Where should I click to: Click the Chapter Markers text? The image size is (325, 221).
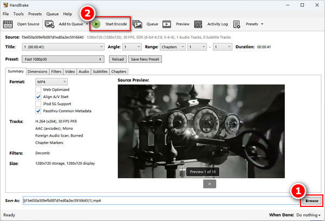[x=49, y=142]
